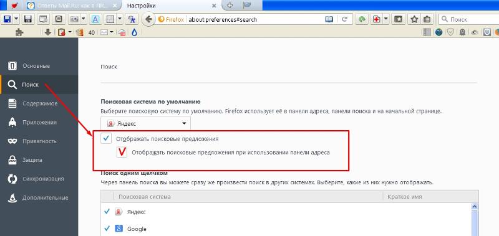
Task: Open Поиск settings section
Action: 39,85
